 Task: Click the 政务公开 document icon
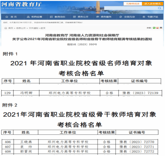pyautogui.click(x=75, y=17)
